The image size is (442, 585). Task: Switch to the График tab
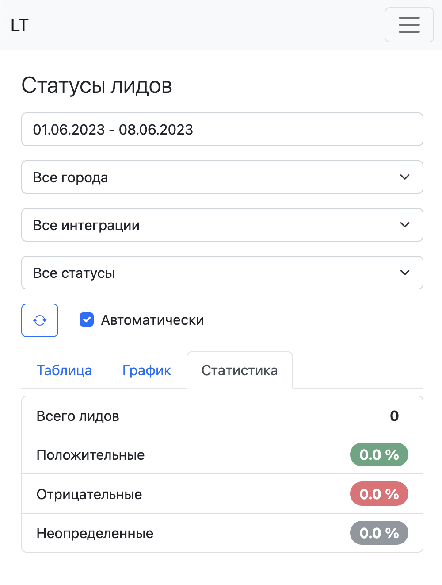(x=147, y=370)
